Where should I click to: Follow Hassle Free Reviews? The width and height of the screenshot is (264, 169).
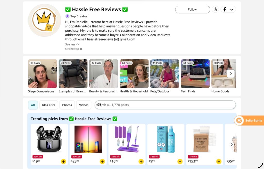coord(192,10)
